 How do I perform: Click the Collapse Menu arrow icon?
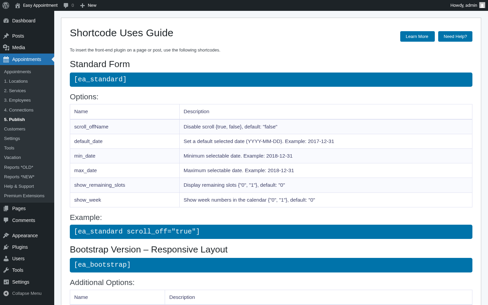6,293
